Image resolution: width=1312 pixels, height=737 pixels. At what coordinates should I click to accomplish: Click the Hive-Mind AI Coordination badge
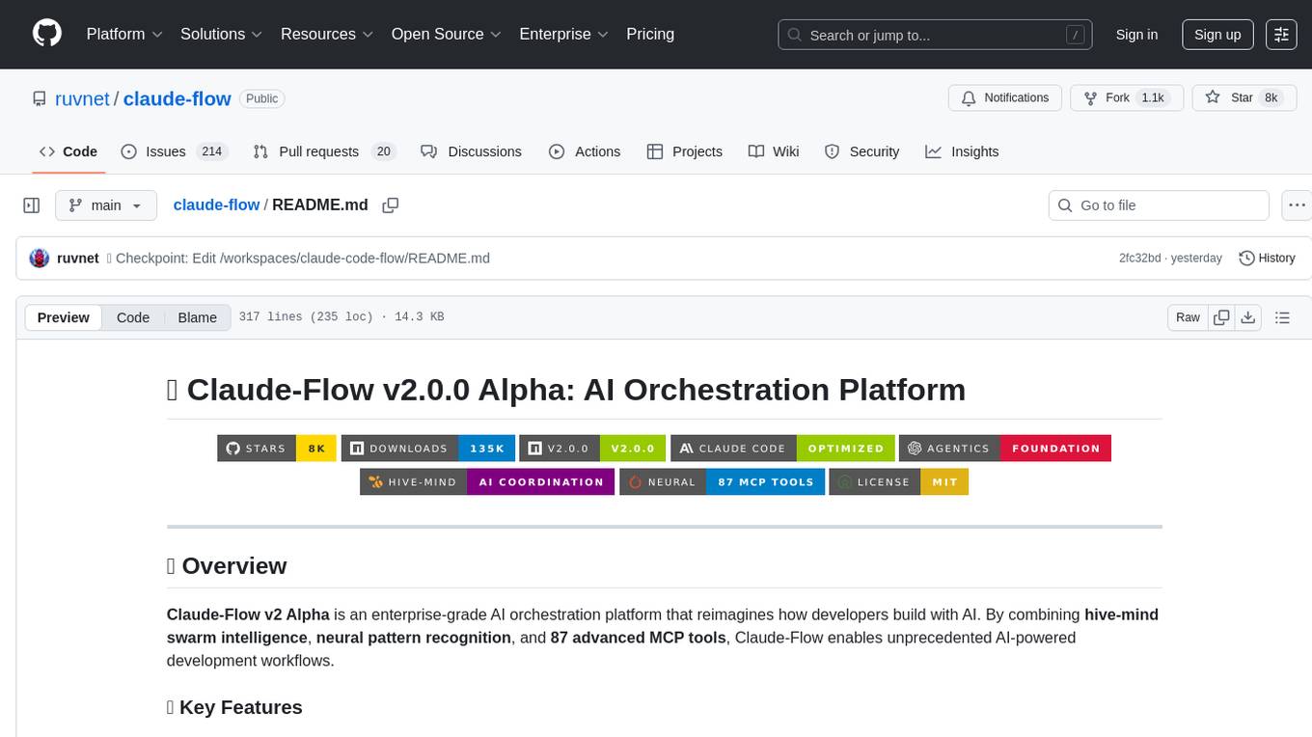coord(487,481)
